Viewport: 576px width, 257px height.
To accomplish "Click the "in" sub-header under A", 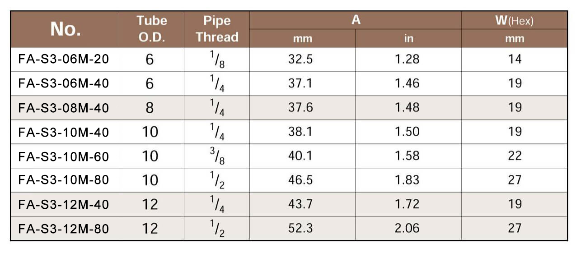I will pyautogui.click(x=408, y=38).
